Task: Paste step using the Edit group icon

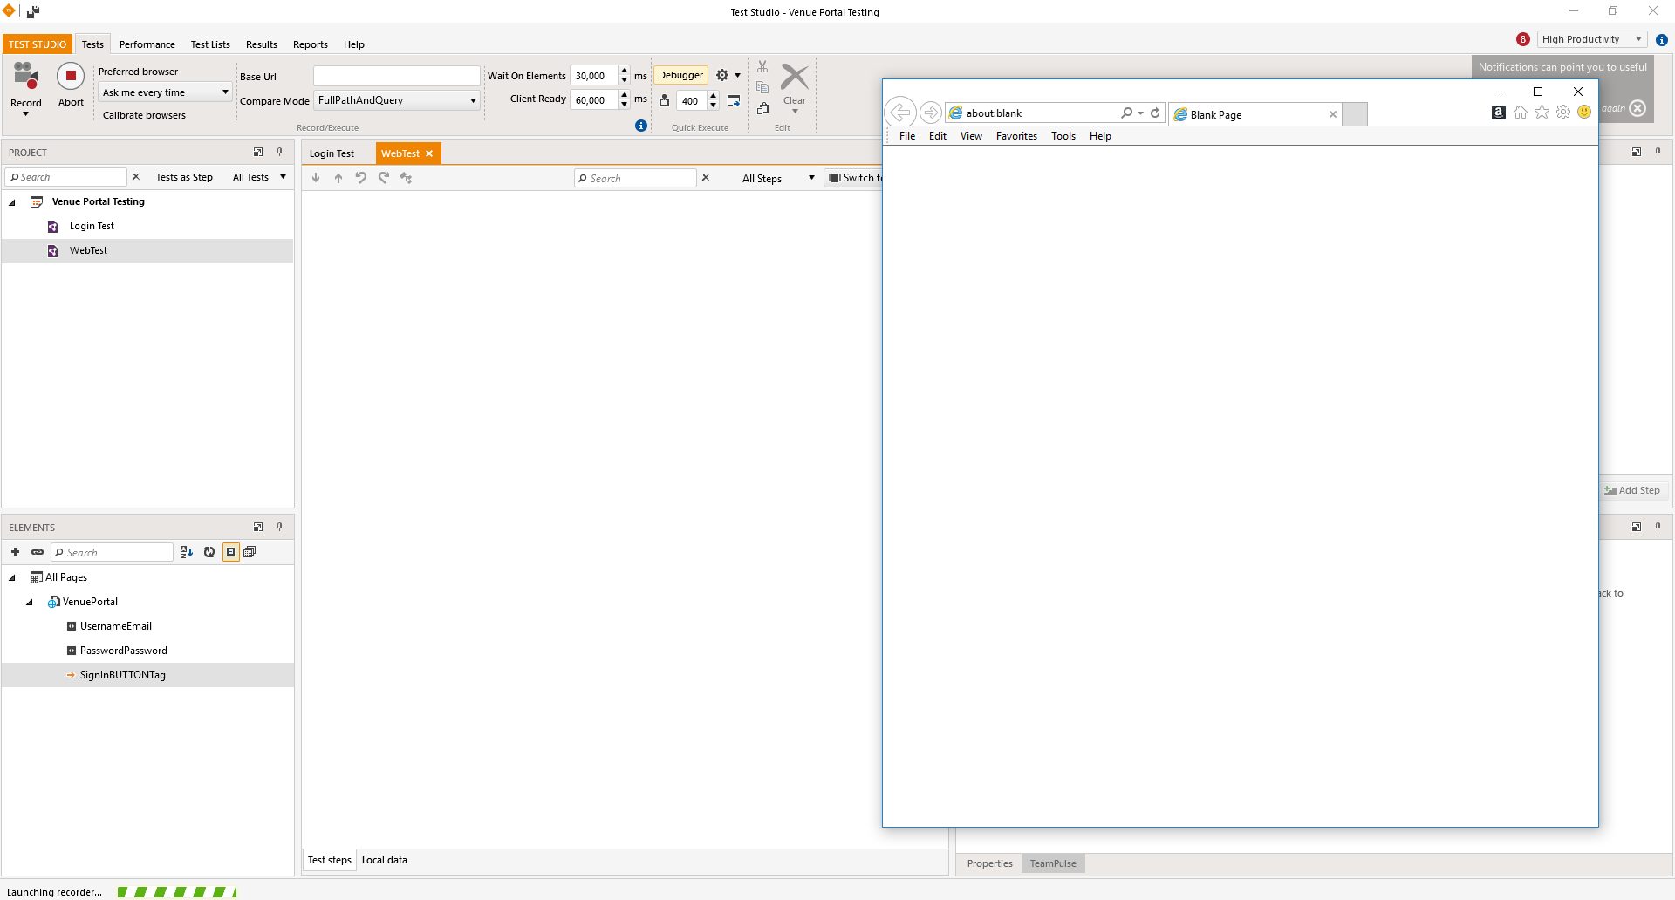Action: click(x=762, y=108)
